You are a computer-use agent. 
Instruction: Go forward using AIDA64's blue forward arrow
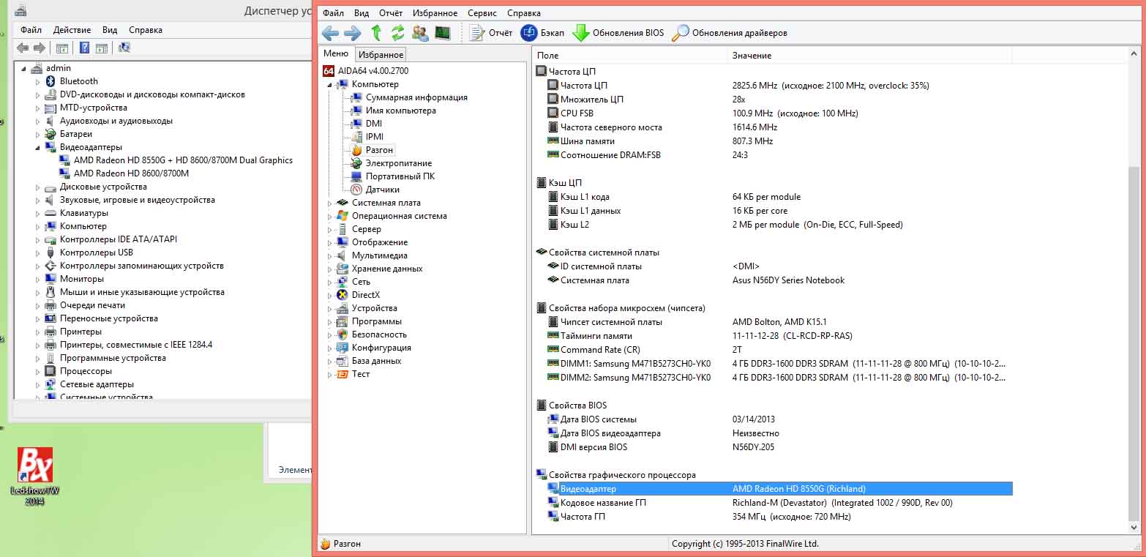coord(353,33)
